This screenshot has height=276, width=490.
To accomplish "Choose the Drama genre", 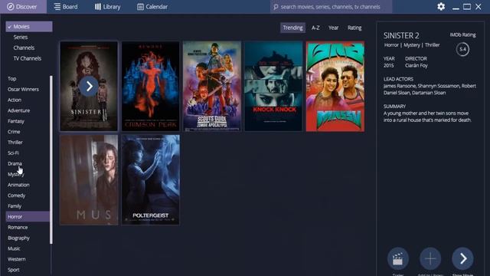I will (x=15, y=163).
